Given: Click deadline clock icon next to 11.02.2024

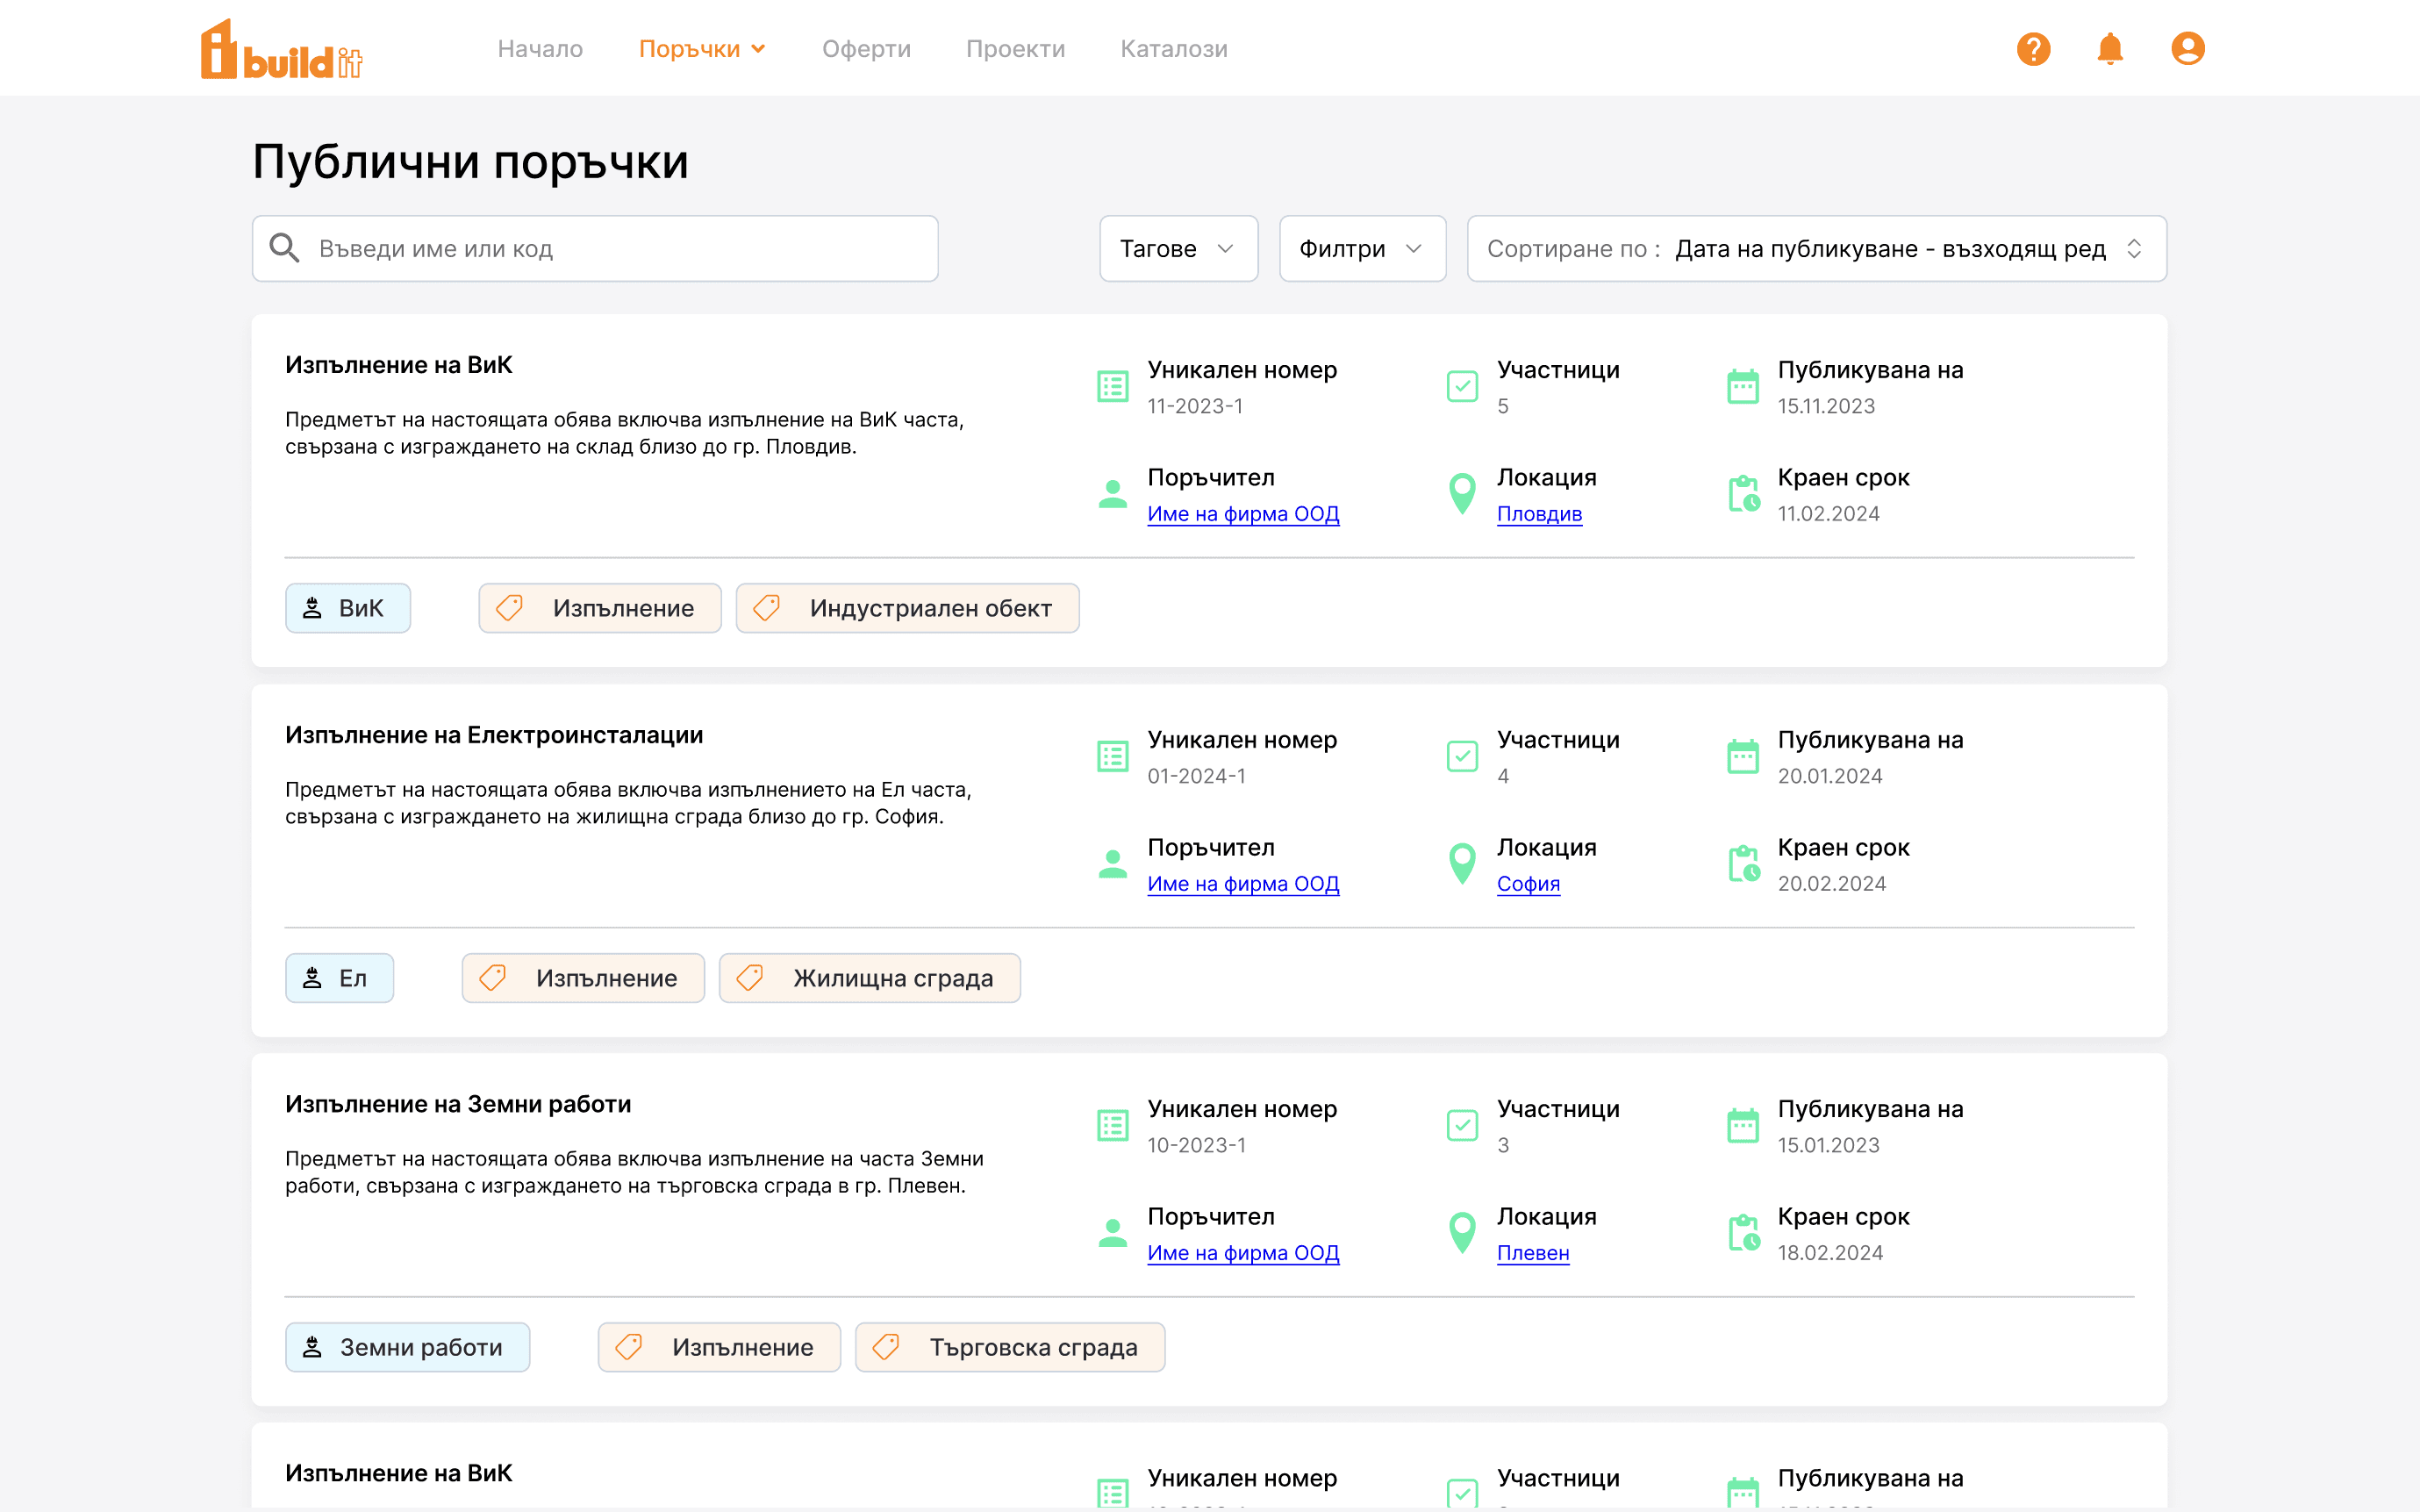Looking at the screenshot, I should point(1744,494).
